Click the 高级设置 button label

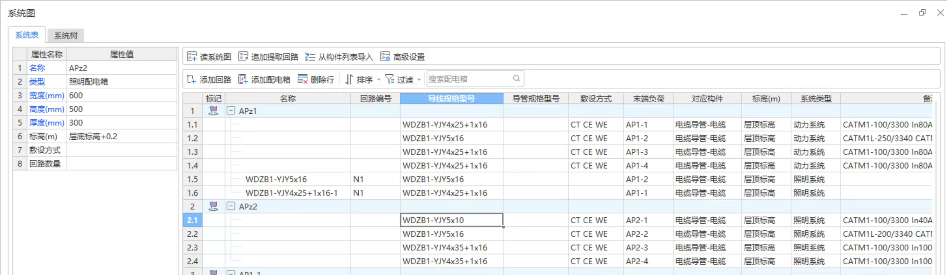pyautogui.click(x=409, y=57)
